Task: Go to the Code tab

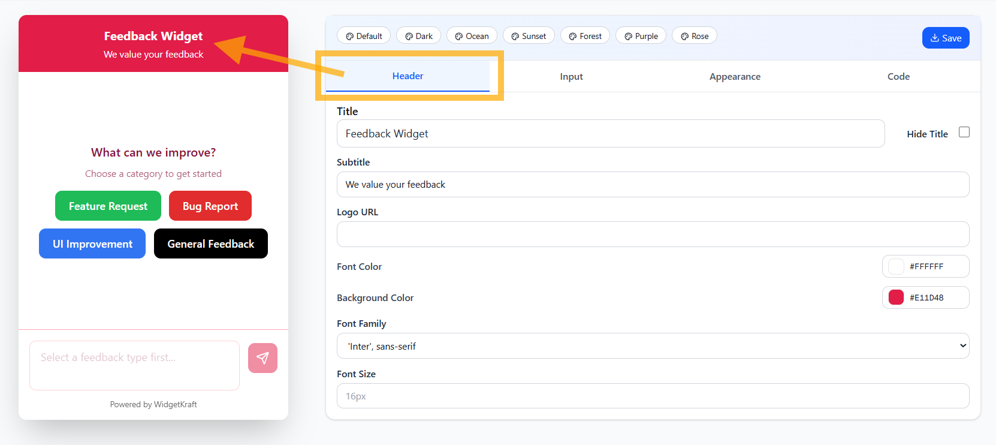Action: click(x=898, y=77)
